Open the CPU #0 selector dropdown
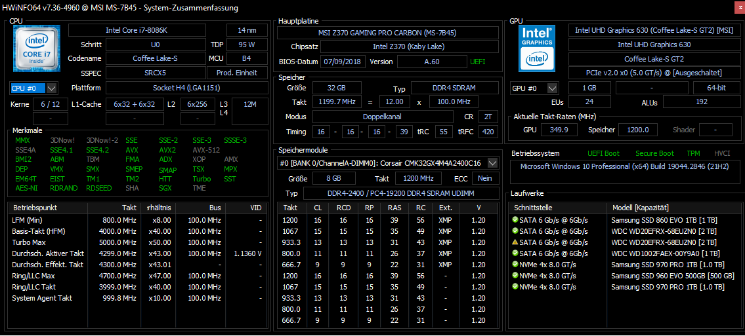This screenshot has width=745, height=336. point(53,88)
